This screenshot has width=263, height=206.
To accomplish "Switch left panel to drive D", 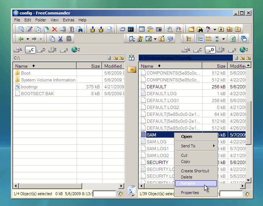I will point(41,50).
